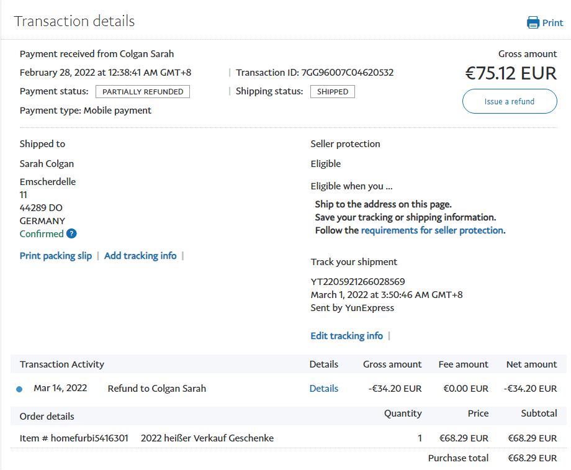Click the Transaction details heading
The width and height of the screenshot is (571, 470).
74,21
